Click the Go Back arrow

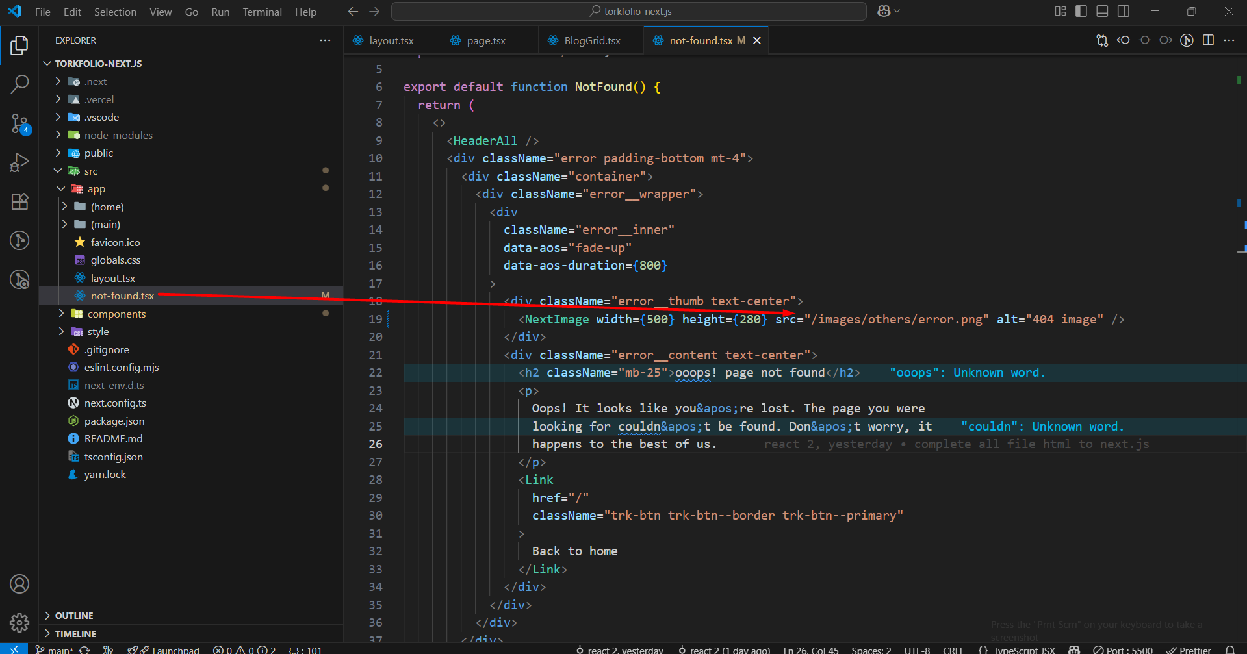pyautogui.click(x=353, y=11)
